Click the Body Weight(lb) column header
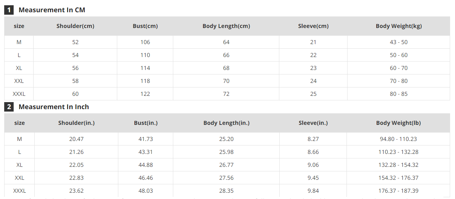Image resolution: width=455 pixels, height=199 pixels. coord(398,123)
